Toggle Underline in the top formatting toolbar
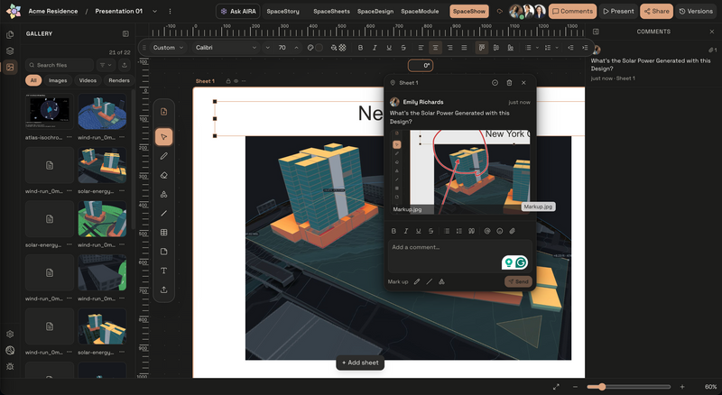 [389, 48]
